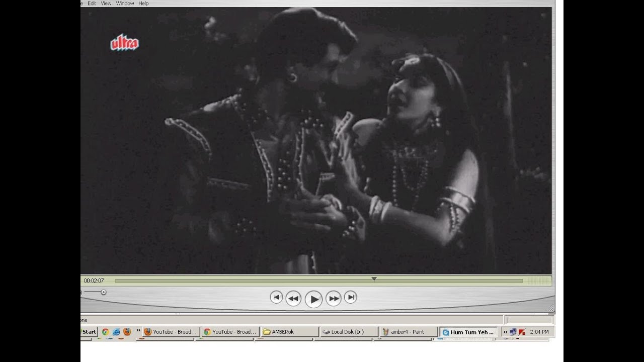Switch to the Local Disk (D:) window
Image resolution: width=644 pixels, height=362 pixels.
coord(349,332)
